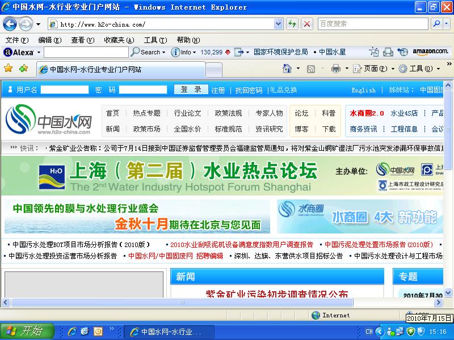This screenshot has height=340, width=454.
Task: Click the Alexa toolbar mail icon
Action: [x=388, y=52]
